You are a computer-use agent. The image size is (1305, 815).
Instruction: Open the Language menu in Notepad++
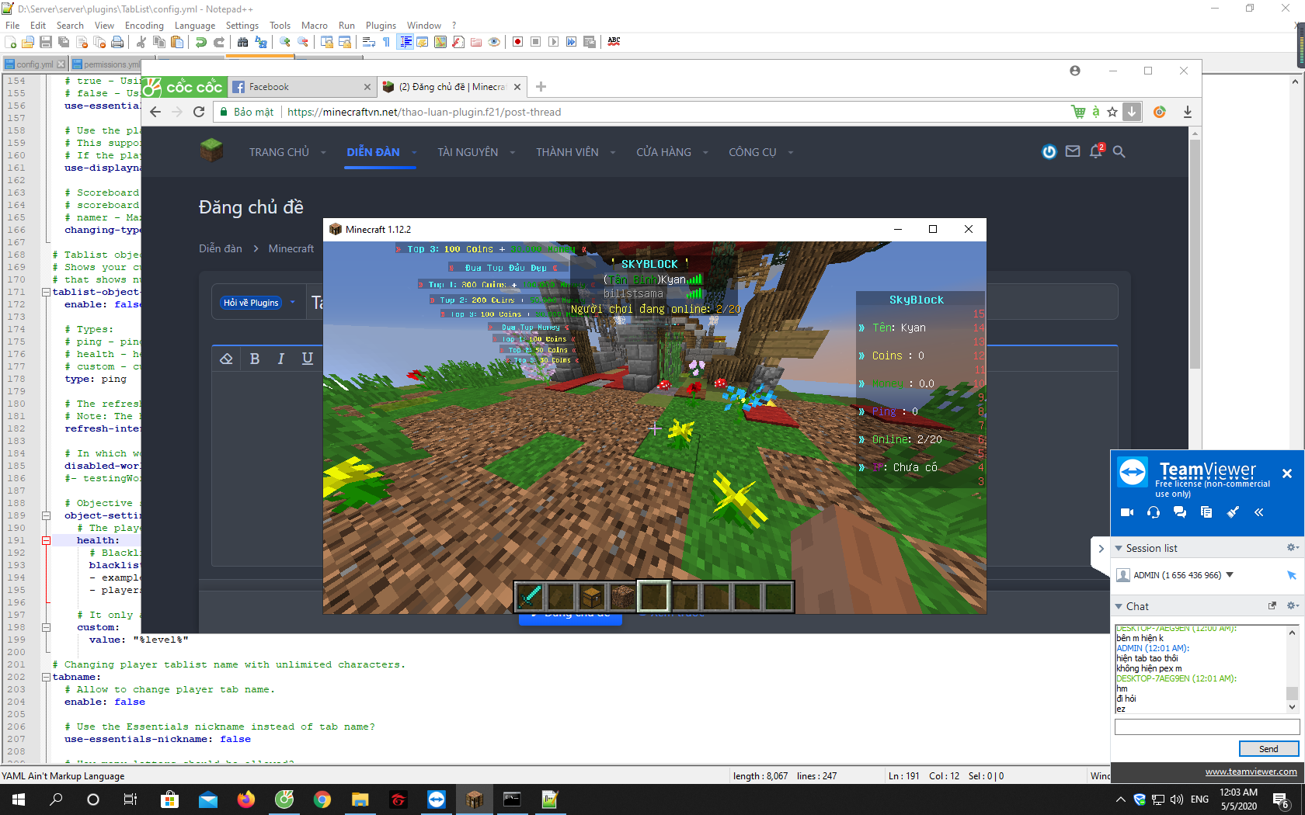coord(195,26)
